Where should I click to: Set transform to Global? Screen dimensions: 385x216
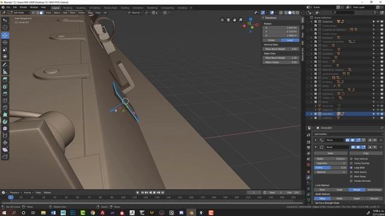pyautogui.click(x=271, y=40)
